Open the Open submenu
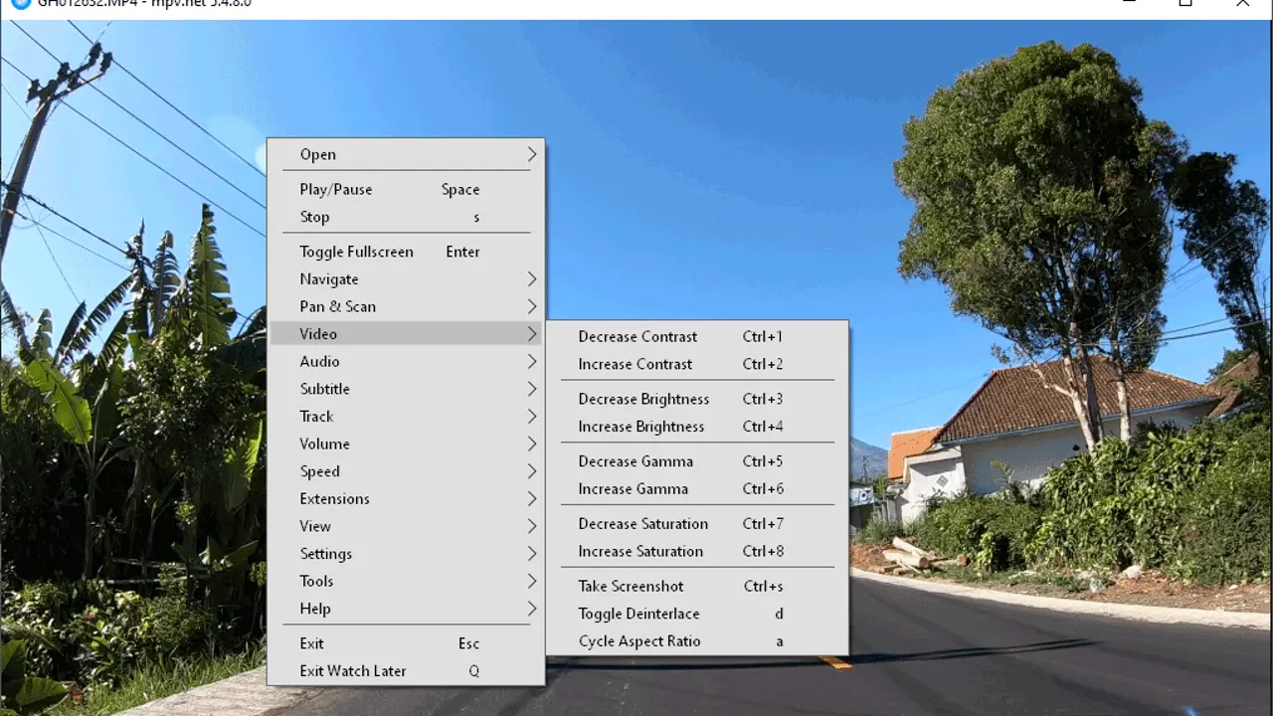This screenshot has width=1273, height=716. tap(318, 154)
